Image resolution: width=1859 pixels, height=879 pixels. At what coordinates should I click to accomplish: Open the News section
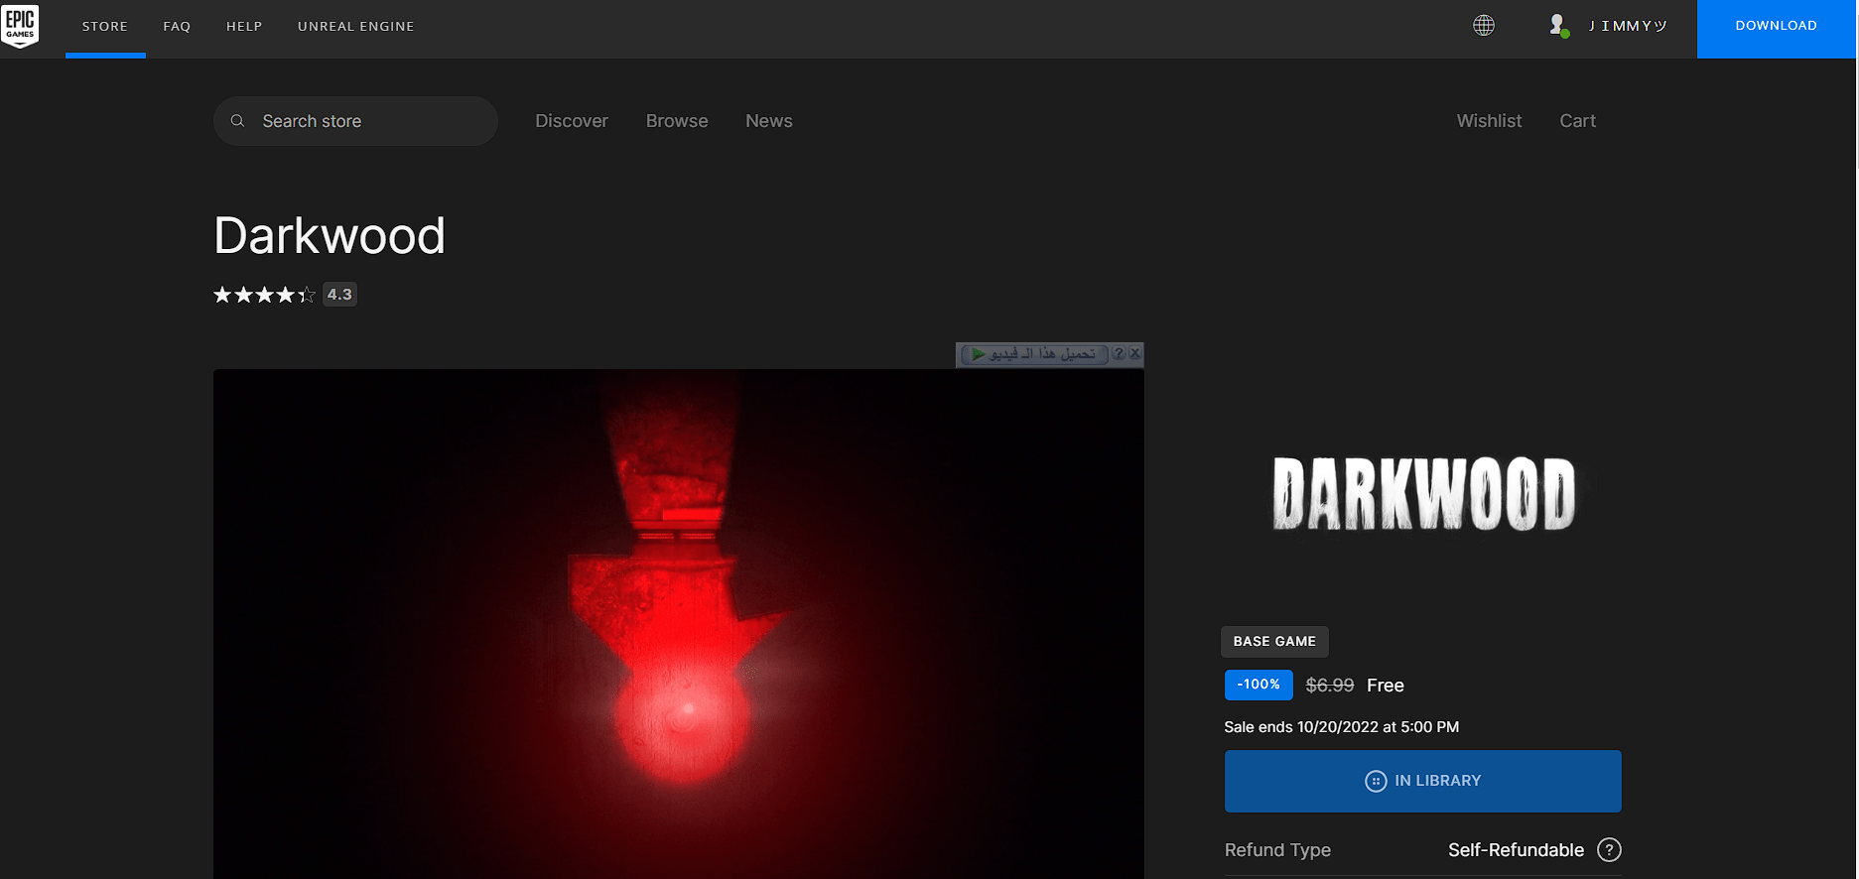coord(769,121)
